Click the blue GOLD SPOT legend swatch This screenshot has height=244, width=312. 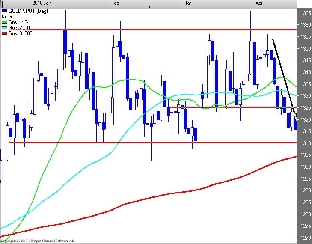pos(5,10)
